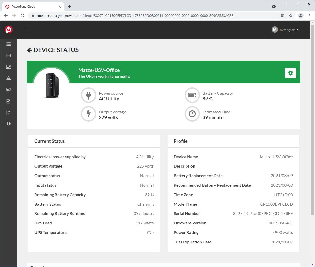Click the Serial Number '38272_CP1500EPFCLCD_178BF' value

pyautogui.click(x=263, y=214)
